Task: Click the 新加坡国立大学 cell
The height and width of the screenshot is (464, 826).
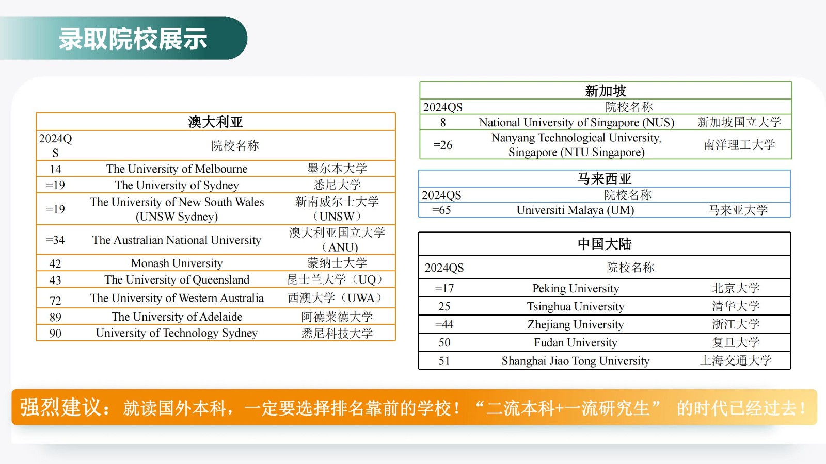Action: [x=739, y=122]
